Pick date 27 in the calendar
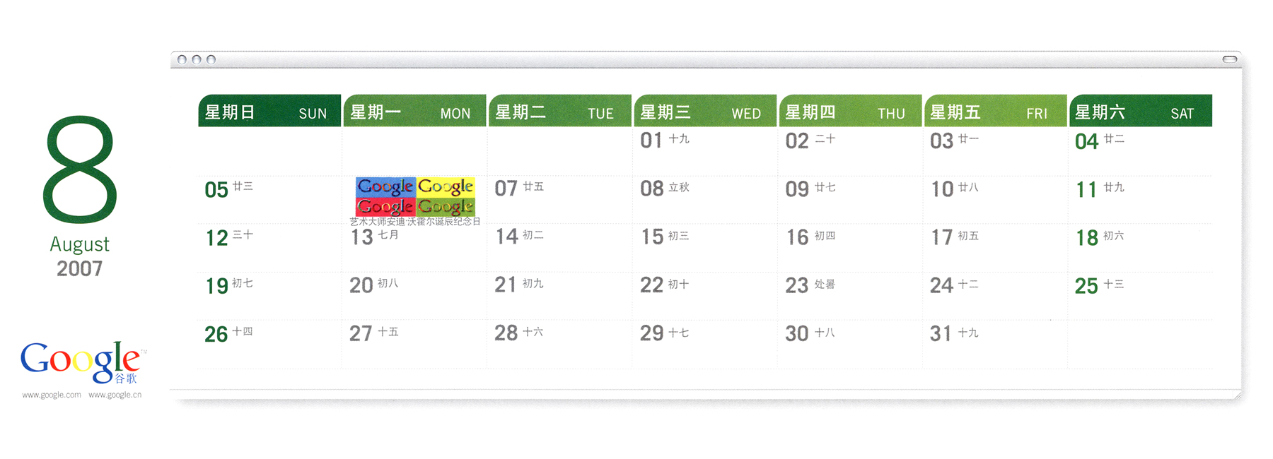This screenshot has width=1273, height=459. coord(361,333)
